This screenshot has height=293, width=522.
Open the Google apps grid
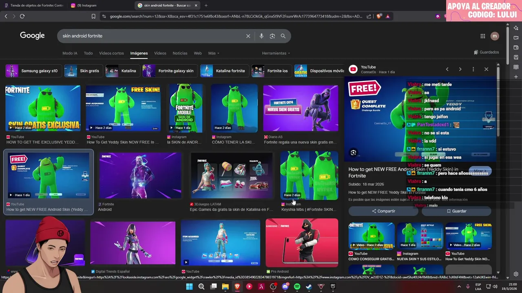point(483,36)
